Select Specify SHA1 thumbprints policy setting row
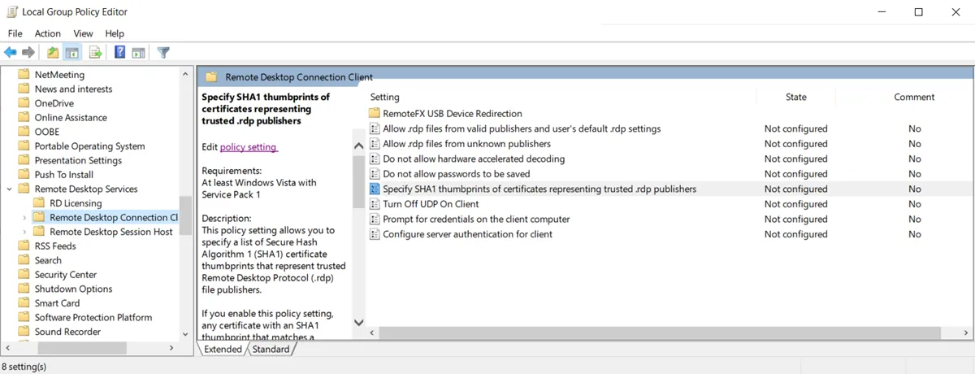This screenshot has width=975, height=374. coord(670,189)
